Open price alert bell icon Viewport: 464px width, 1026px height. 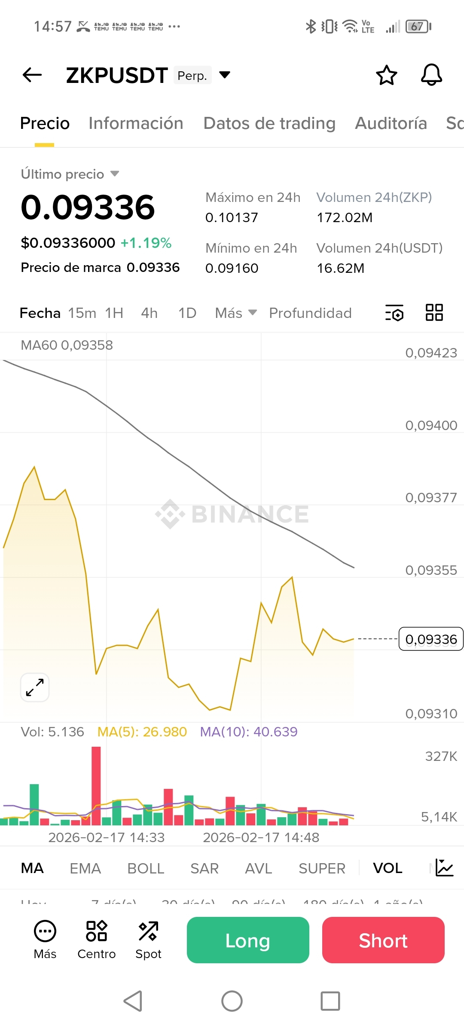[x=431, y=75]
